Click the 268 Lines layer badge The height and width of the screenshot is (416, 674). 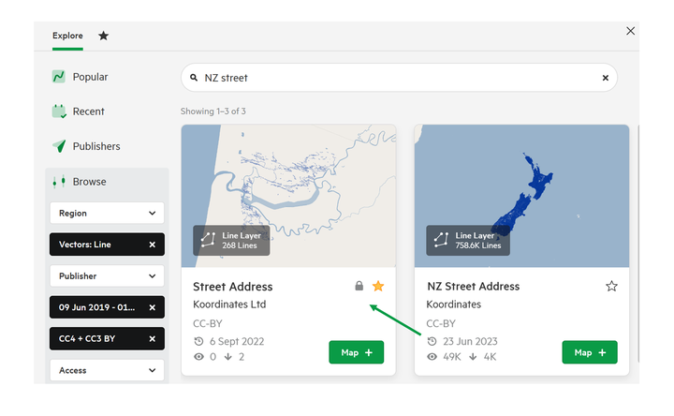(x=231, y=241)
